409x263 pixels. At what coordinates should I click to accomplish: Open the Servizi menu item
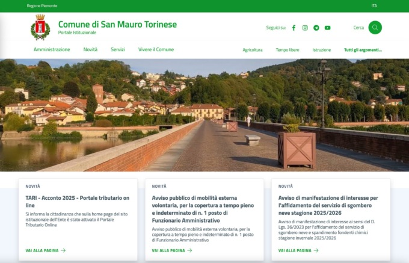point(118,49)
